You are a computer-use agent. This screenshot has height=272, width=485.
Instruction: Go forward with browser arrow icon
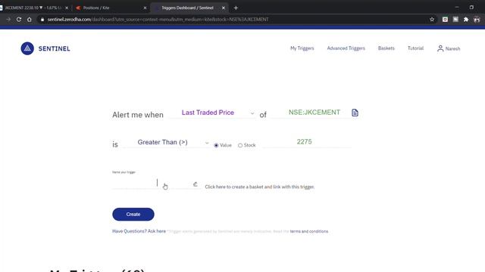(x=8, y=20)
